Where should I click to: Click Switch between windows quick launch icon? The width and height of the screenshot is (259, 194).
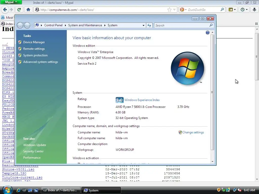tap(36, 190)
